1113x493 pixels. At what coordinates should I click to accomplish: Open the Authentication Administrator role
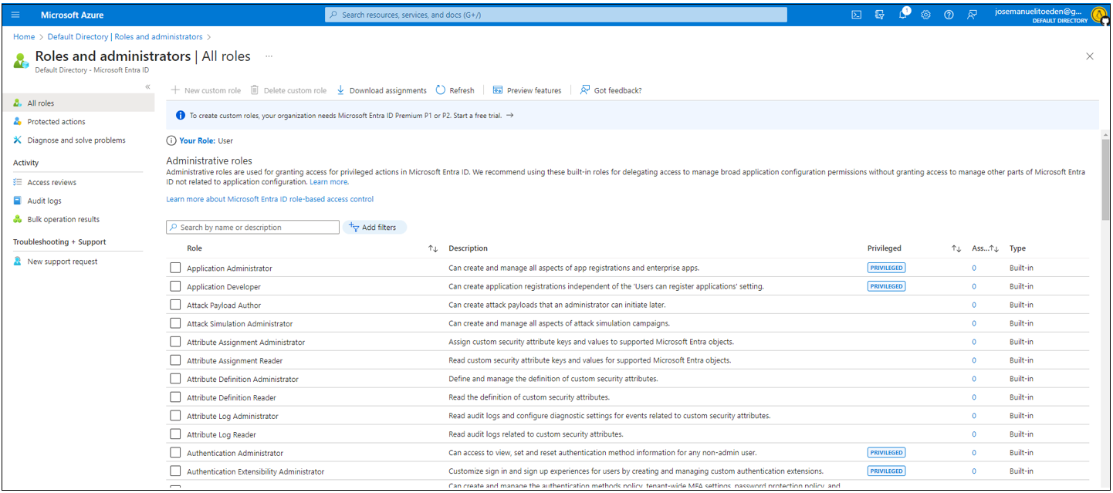pos(235,453)
